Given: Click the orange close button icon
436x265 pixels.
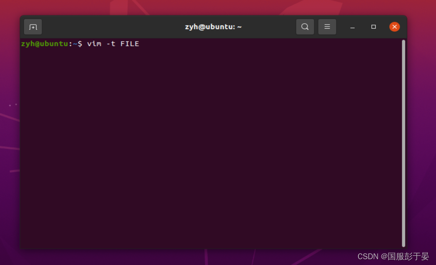Looking at the screenshot, I should 394,26.
